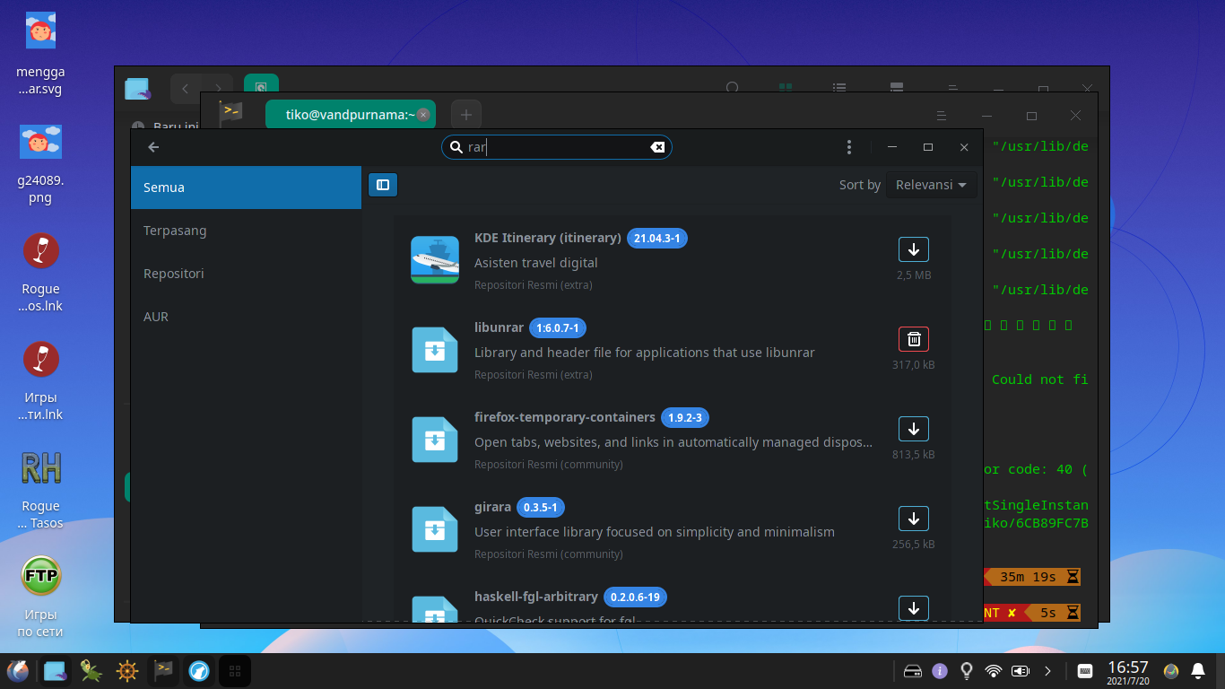Select the tiko@vandpurnama terminal tab
Image resolution: width=1225 pixels, height=689 pixels.
tap(350, 115)
